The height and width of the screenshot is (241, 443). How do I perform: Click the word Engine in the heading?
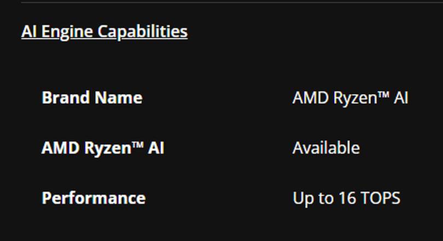tap(67, 32)
